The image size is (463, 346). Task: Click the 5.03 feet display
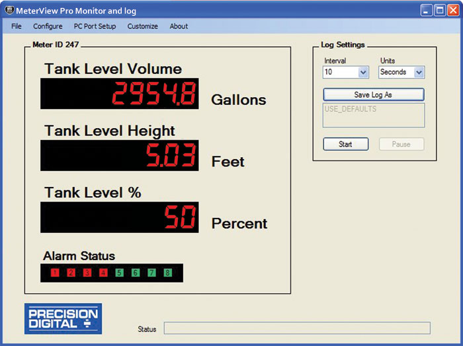click(120, 156)
